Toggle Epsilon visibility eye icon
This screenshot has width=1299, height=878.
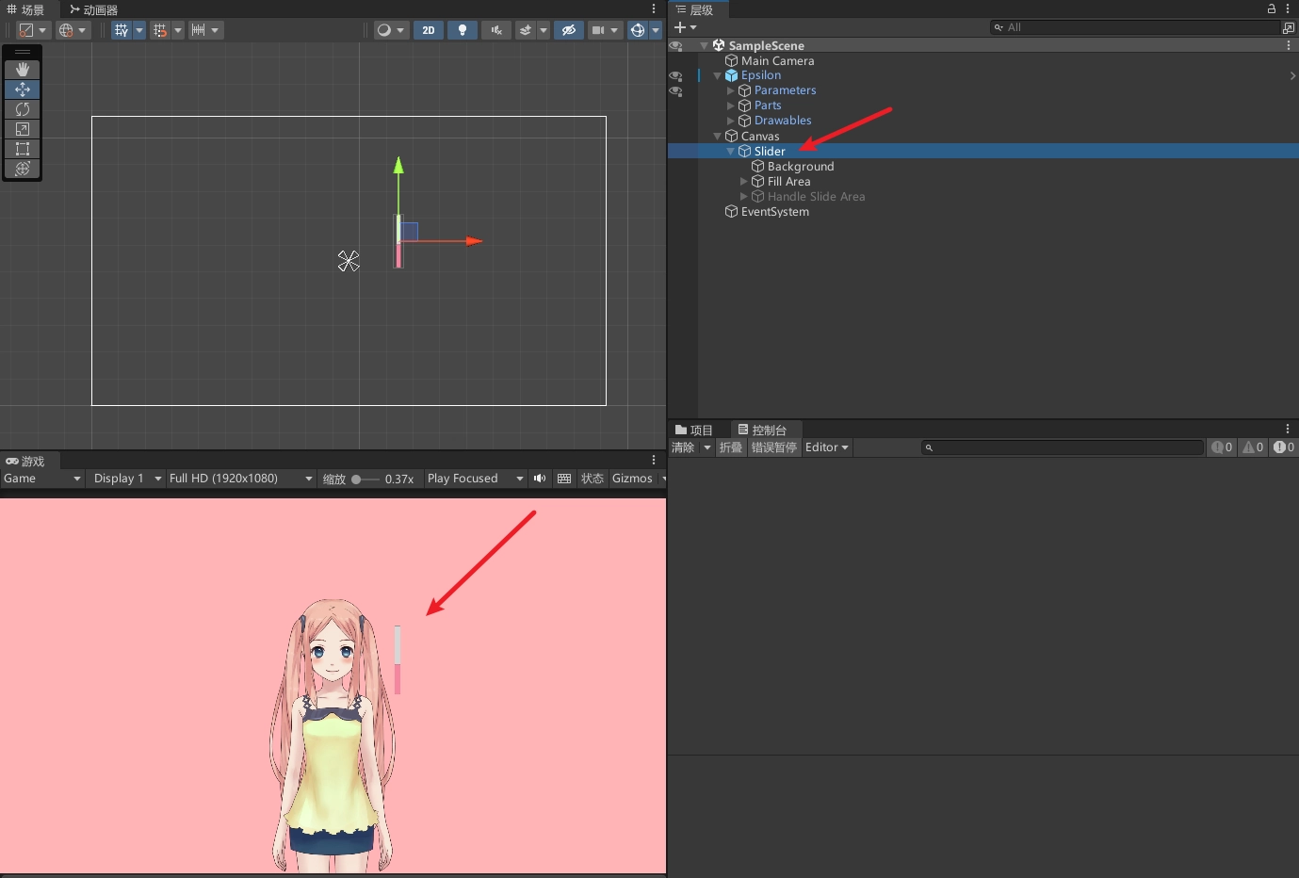675,75
